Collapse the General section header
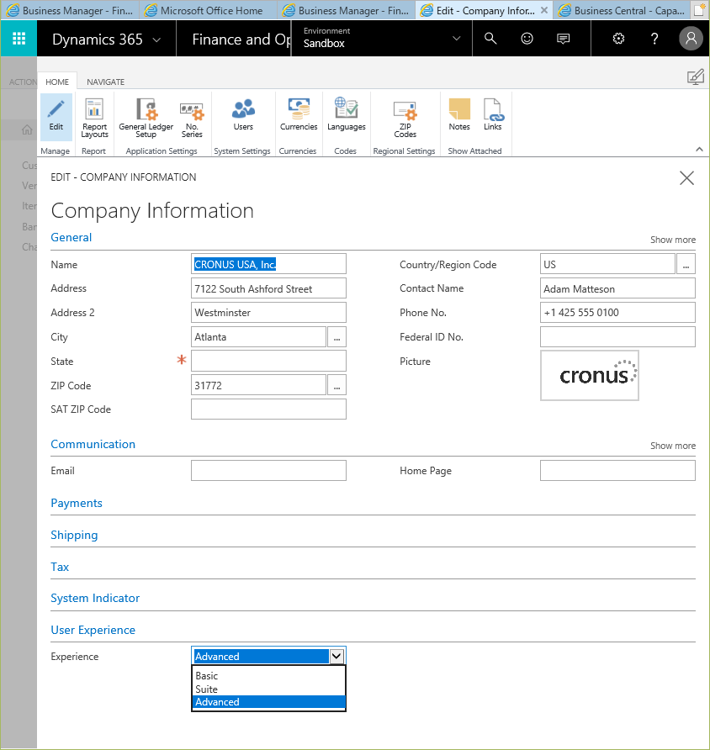This screenshot has height=750, width=710. pyautogui.click(x=72, y=237)
